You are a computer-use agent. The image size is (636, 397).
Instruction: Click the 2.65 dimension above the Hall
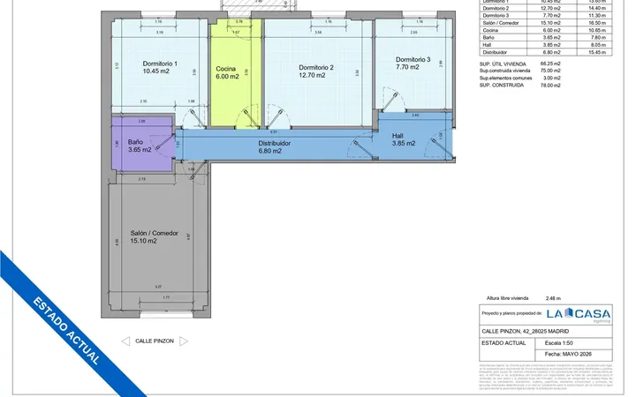pos(415,116)
